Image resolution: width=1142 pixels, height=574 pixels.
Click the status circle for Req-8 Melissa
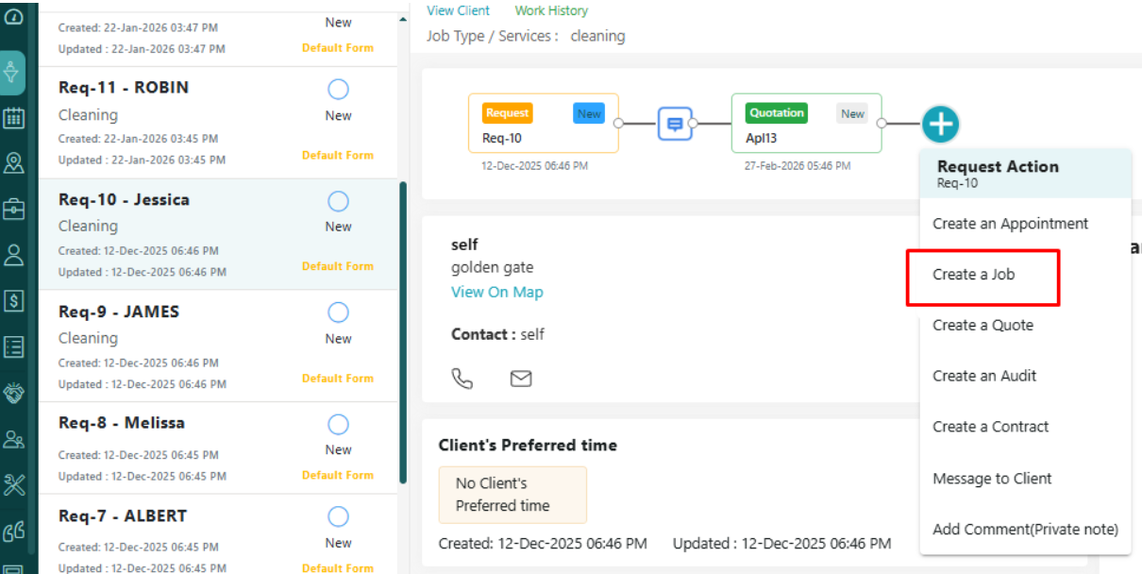338,424
